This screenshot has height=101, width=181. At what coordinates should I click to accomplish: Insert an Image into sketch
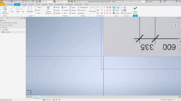[x=116, y=7]
